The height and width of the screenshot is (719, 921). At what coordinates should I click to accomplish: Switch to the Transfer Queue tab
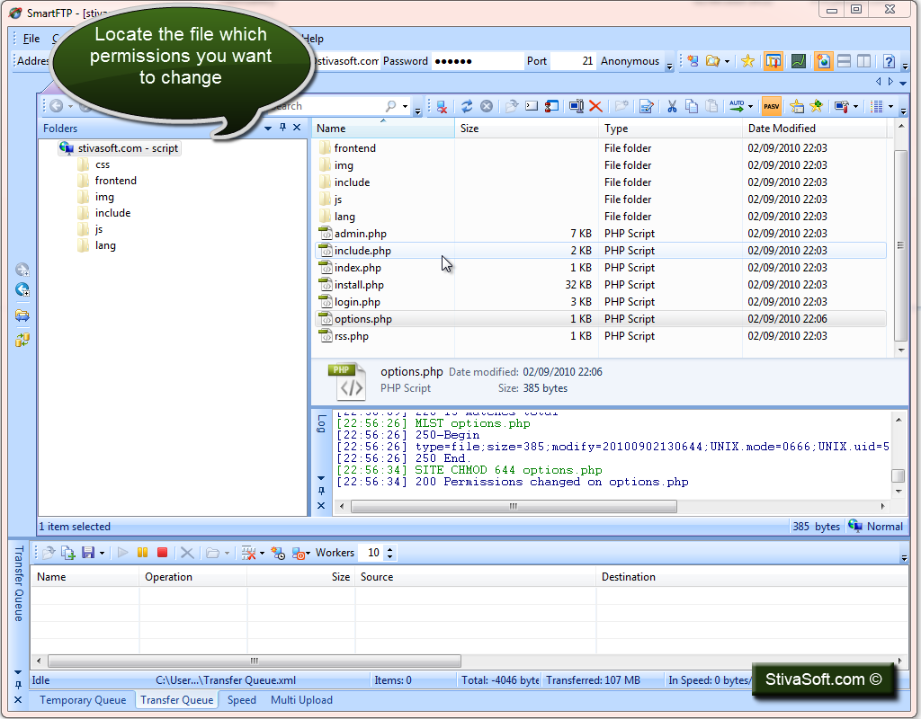point(177,699)
